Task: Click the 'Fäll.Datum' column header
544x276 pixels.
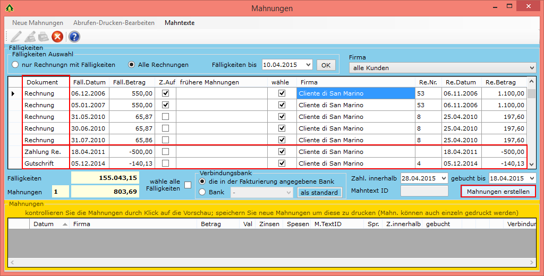Action: coord(89,82)
